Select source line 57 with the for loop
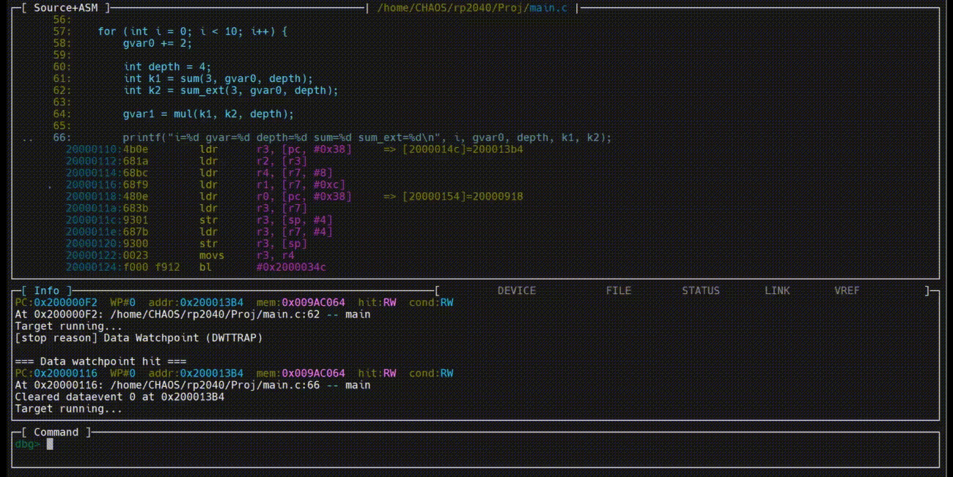This screenshot has height=477, width=953. click(193, 31)
